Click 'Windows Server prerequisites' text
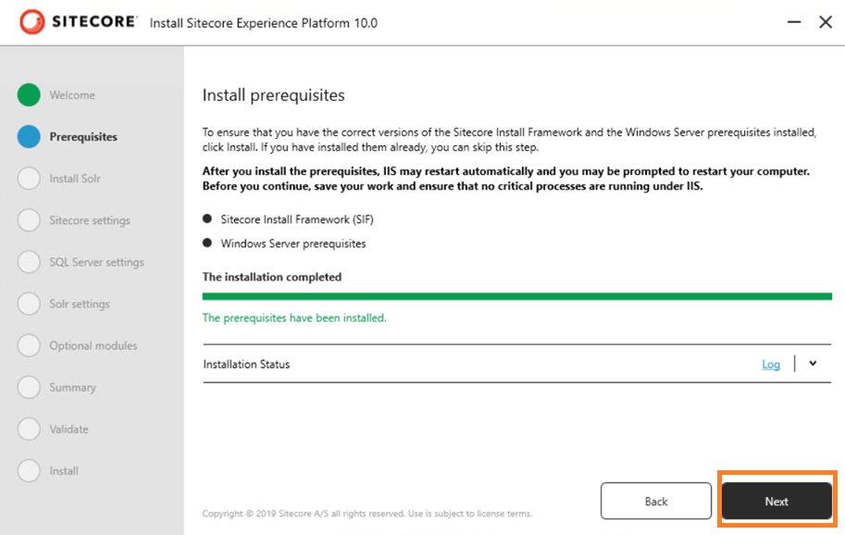Image resolution: width=845 pixels, height=535 pixels. point(293,243)
